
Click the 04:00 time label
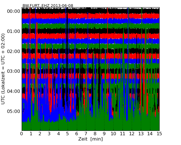pyautogui.click(x=14, y=91)
